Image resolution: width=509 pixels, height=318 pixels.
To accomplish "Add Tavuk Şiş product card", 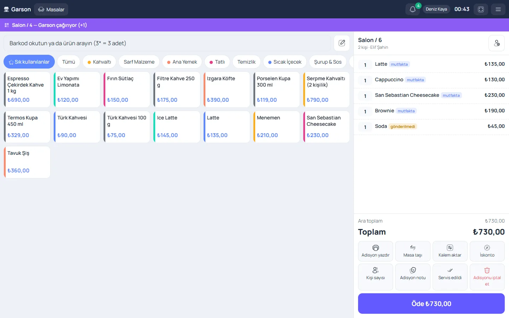I will coord(27,162).
